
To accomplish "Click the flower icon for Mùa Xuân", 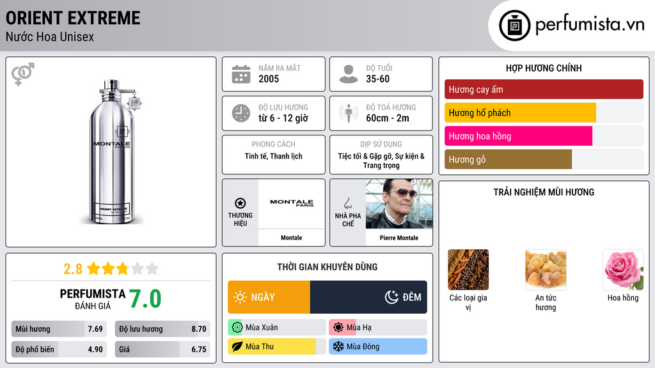I will 237,328.
